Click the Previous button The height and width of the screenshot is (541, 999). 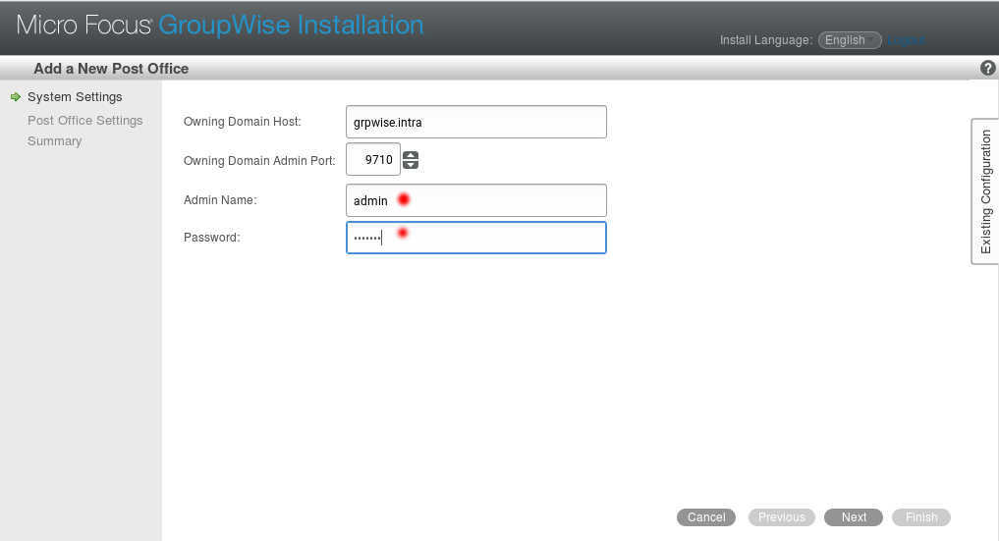tap(782, 516)
